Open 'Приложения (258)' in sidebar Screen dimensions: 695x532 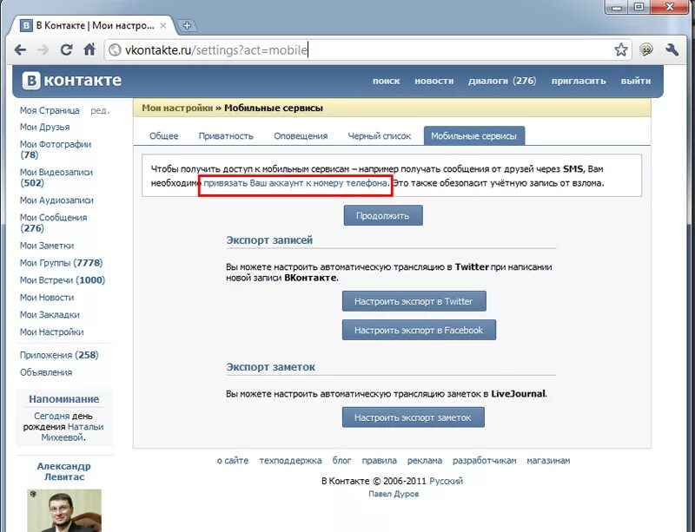point(59,355)
